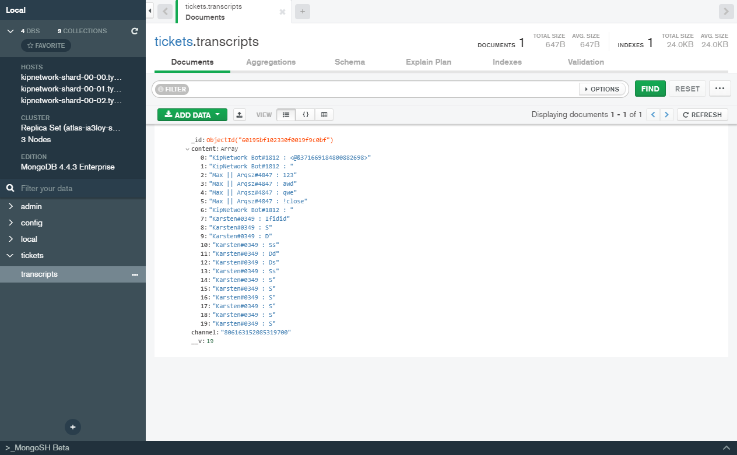The width and height of the screenshot is (737, 455).
Task: Click the export collection icon
Action: (239, 115)
